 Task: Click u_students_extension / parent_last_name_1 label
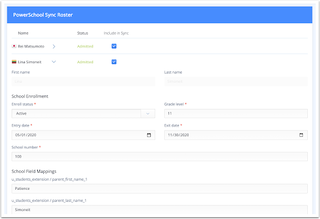point(49,200)
